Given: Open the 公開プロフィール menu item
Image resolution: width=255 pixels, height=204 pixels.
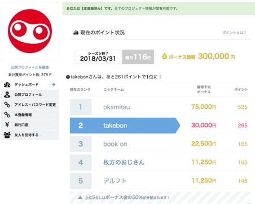Looking at the screenshot, I should (30, 95).
